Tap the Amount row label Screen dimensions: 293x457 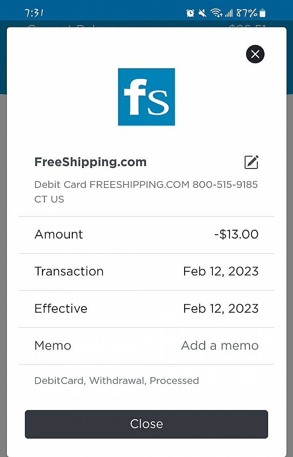[x=59, y=234]
